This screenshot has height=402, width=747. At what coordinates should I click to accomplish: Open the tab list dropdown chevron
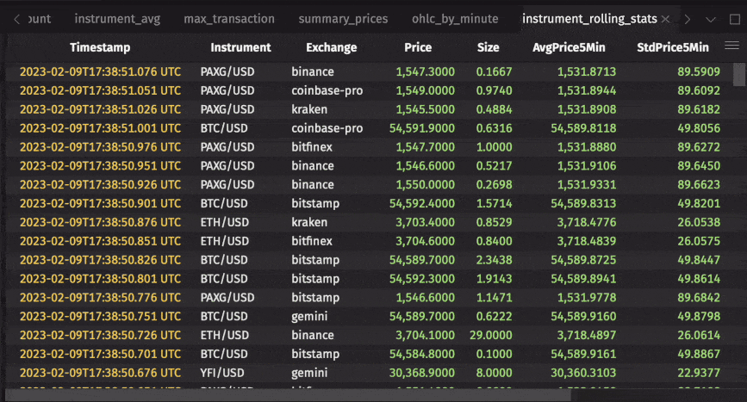point(710,19)
